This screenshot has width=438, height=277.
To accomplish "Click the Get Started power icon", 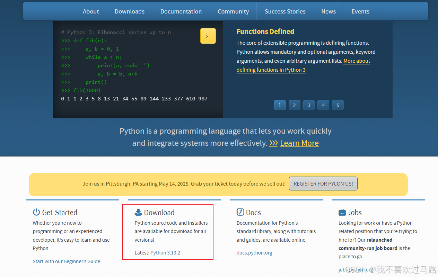I will tap(36, 212).
